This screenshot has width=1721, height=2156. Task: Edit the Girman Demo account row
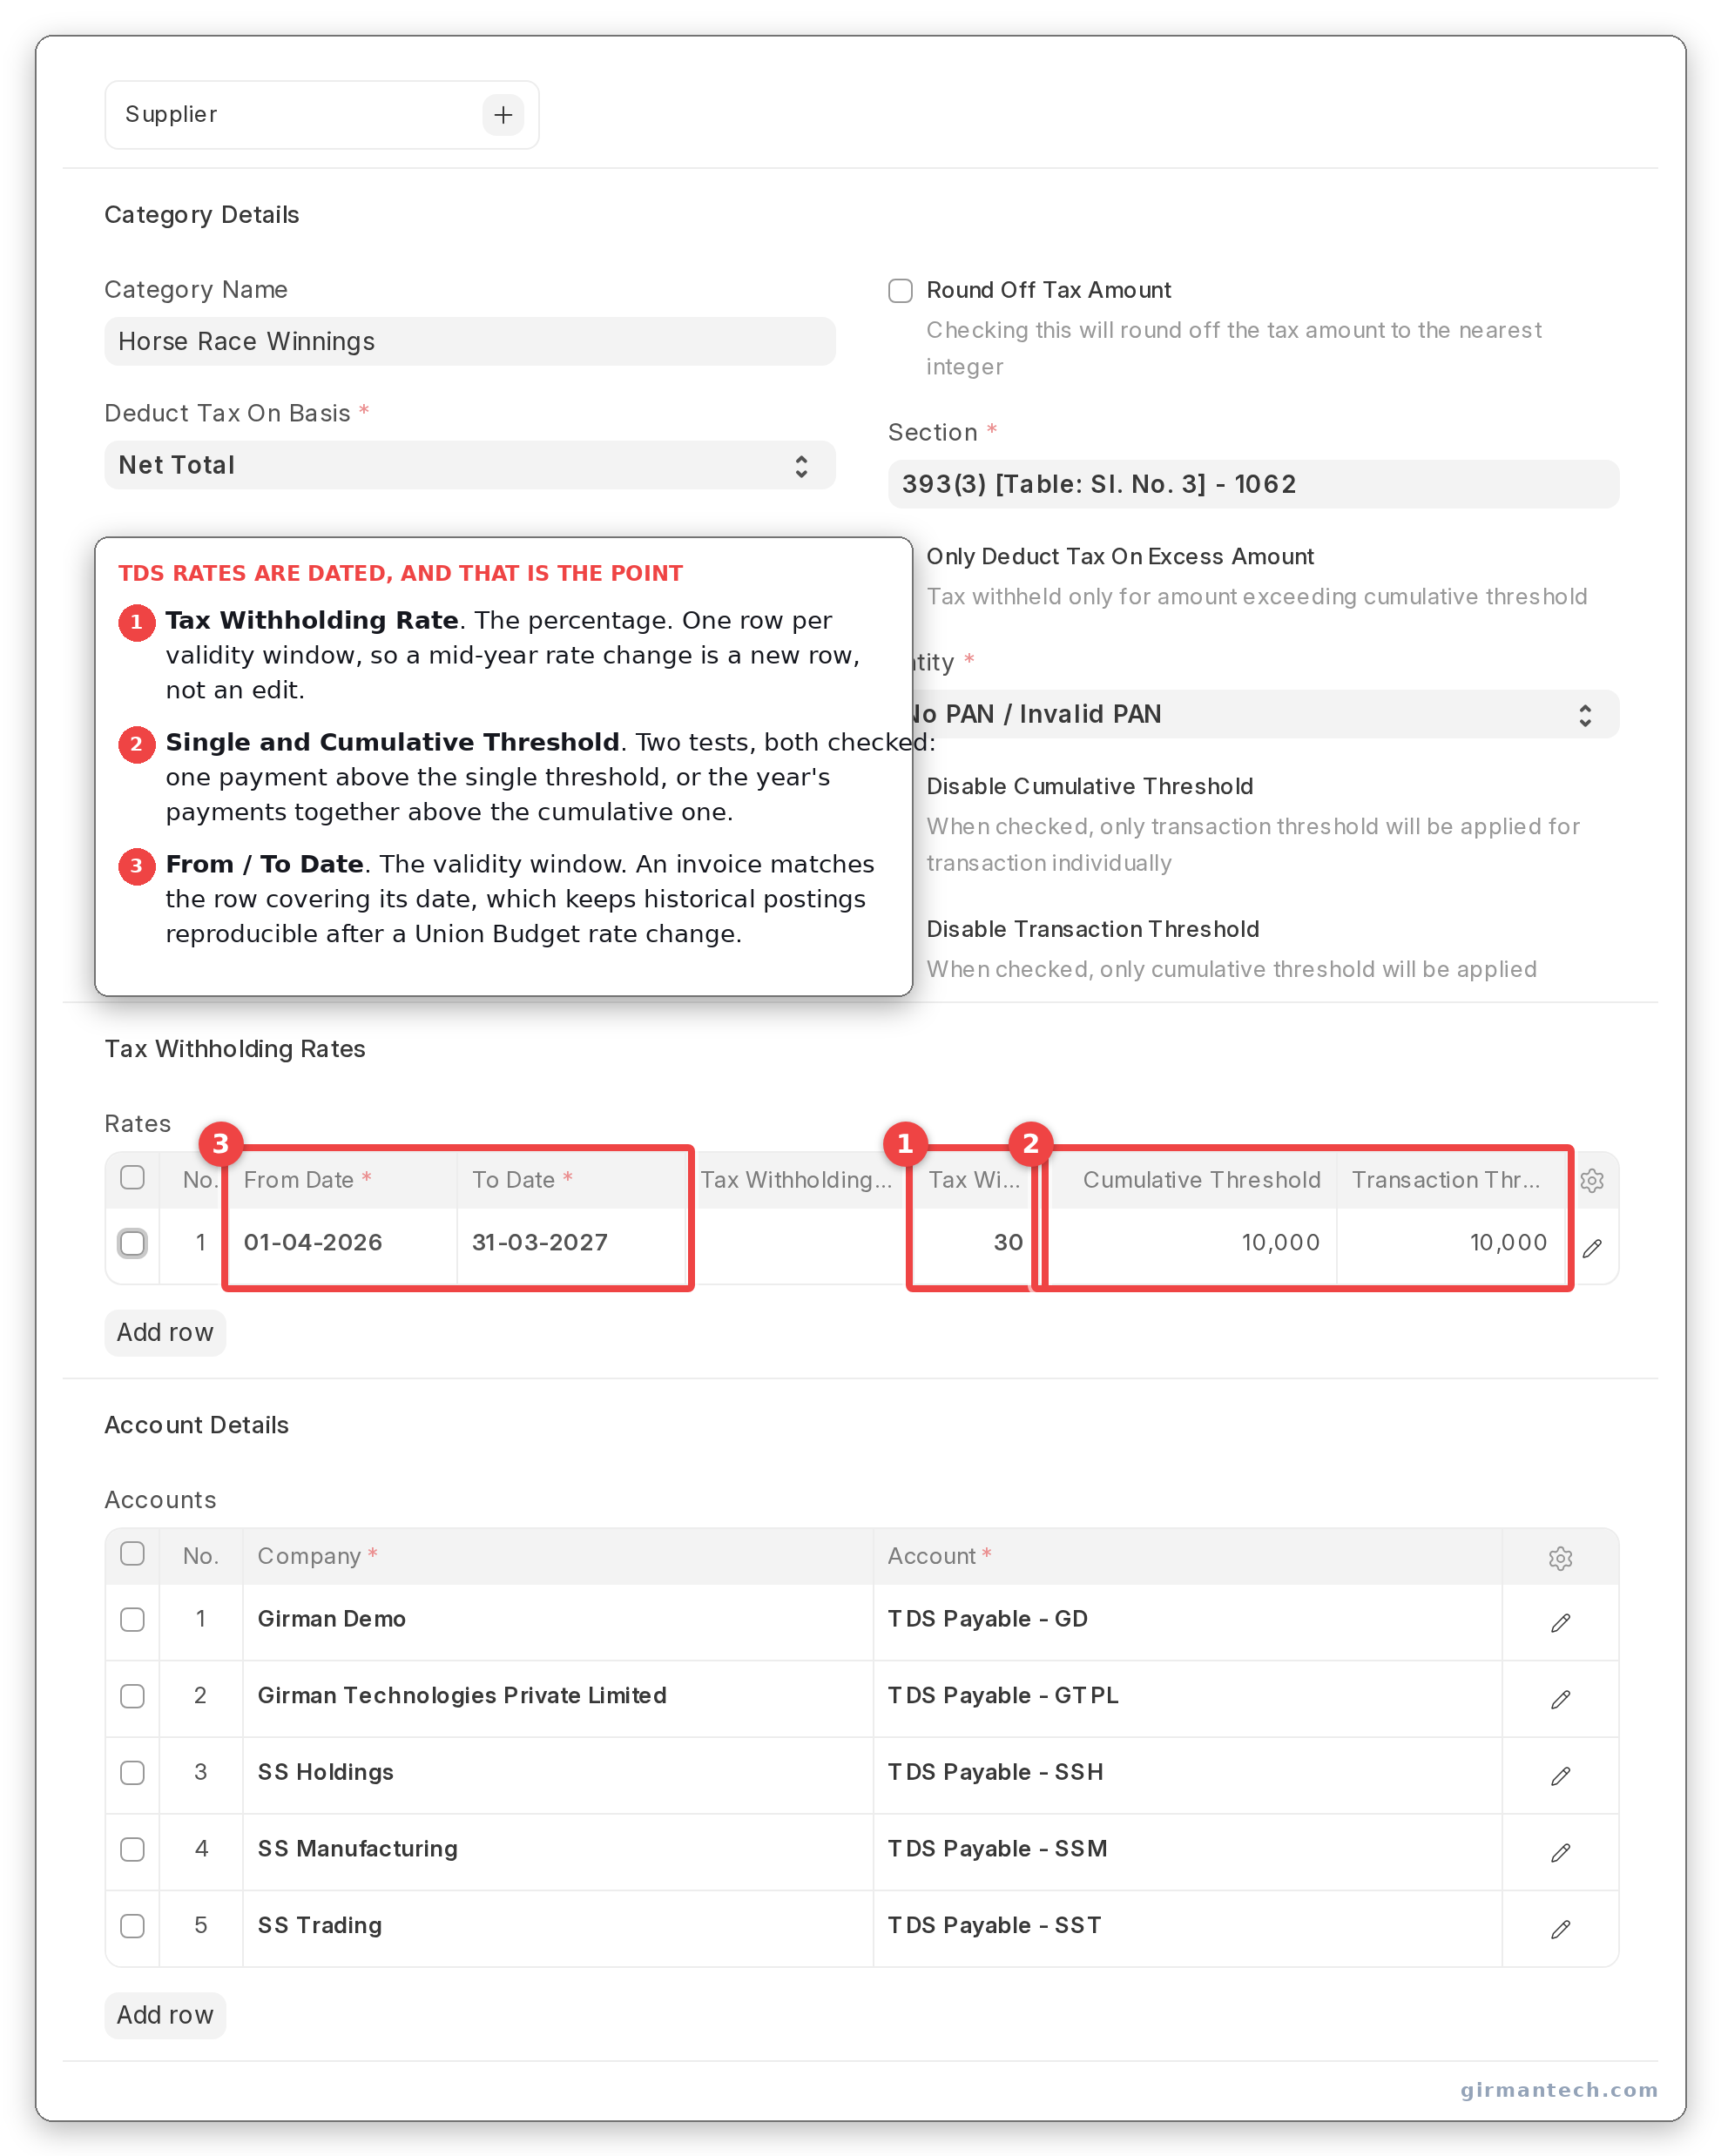1560,1622
